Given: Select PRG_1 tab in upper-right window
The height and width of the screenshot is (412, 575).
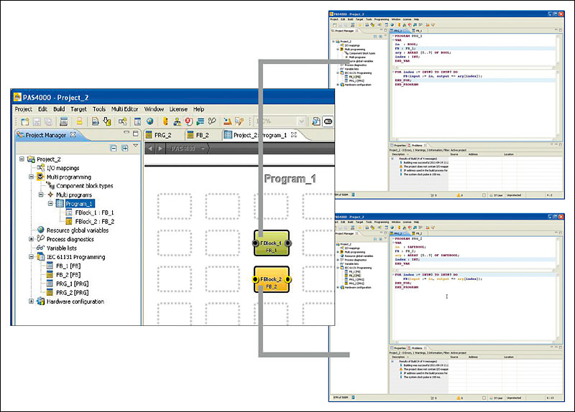Looking at the screenshot, I should (400, 31).
